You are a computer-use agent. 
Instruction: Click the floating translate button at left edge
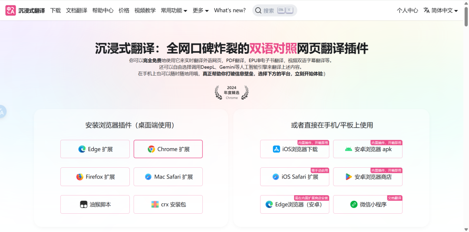coord(2,112)
